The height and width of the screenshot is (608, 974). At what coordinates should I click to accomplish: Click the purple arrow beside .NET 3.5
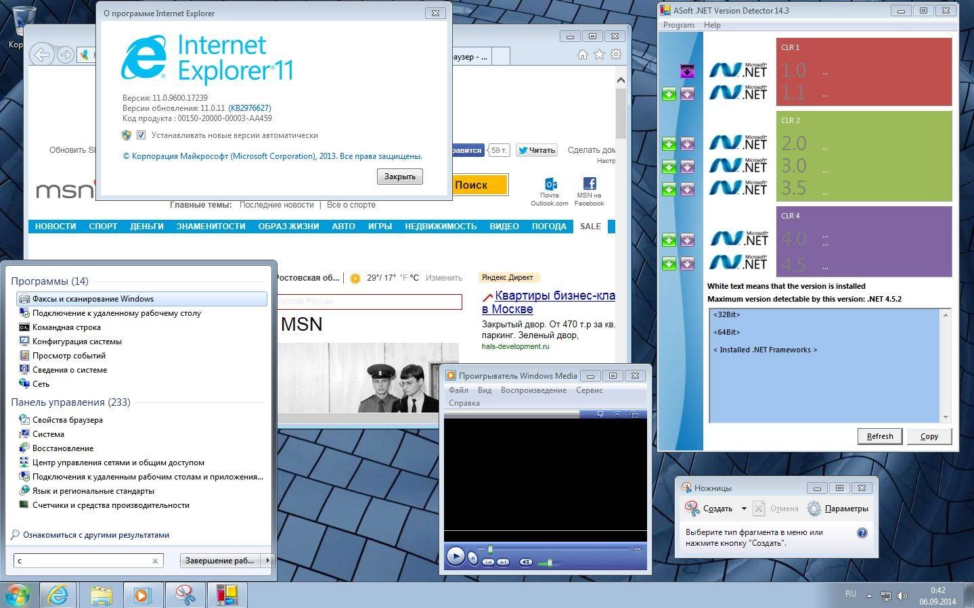pos(687,189)
